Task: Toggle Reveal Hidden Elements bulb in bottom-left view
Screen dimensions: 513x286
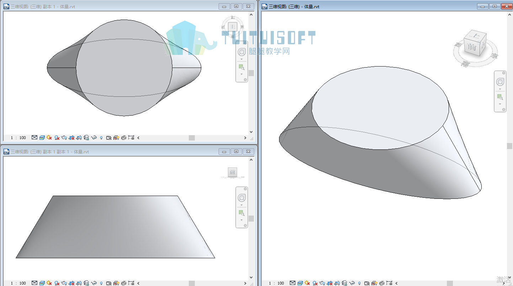Action: (x=101, y=283)
